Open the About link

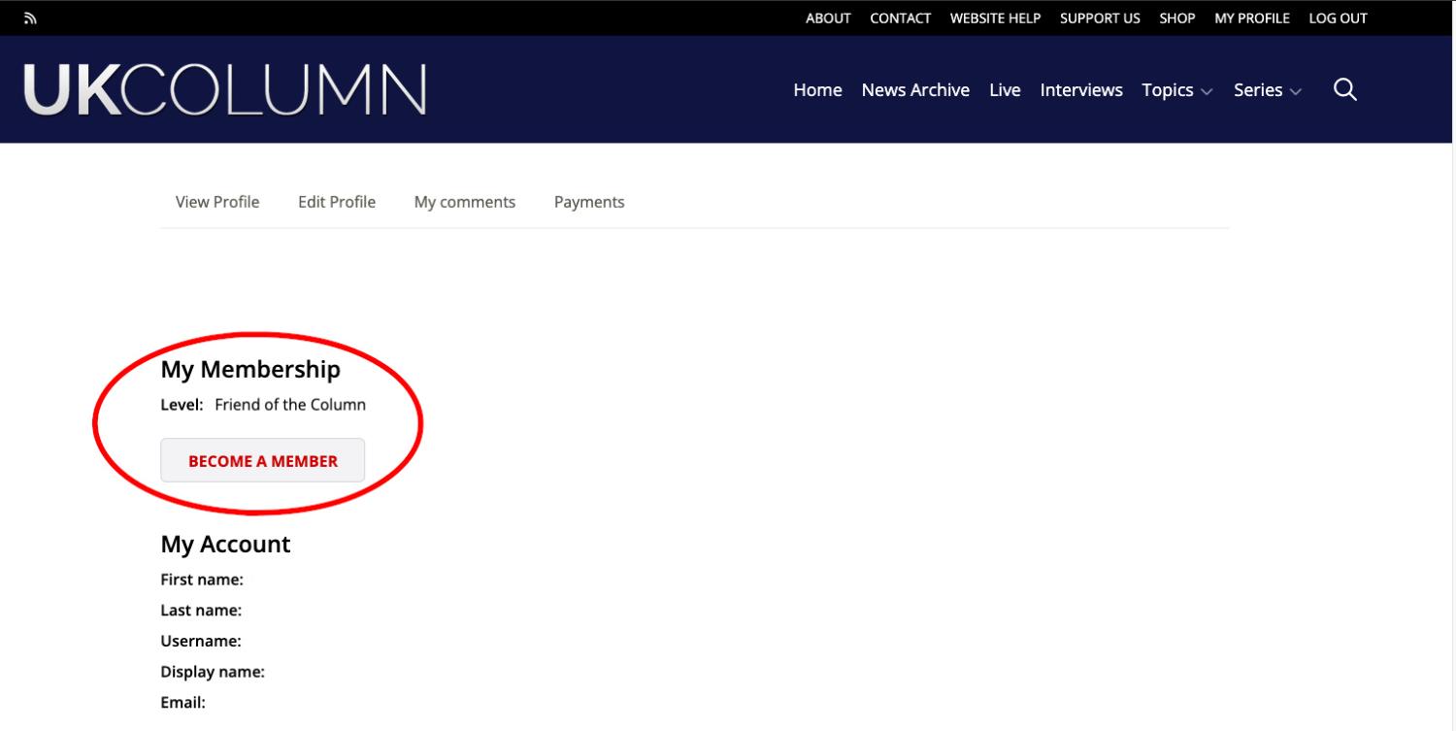coord(828,18)
